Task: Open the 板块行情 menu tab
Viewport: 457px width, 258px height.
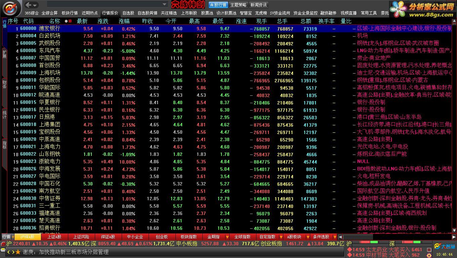Action: 70,13
